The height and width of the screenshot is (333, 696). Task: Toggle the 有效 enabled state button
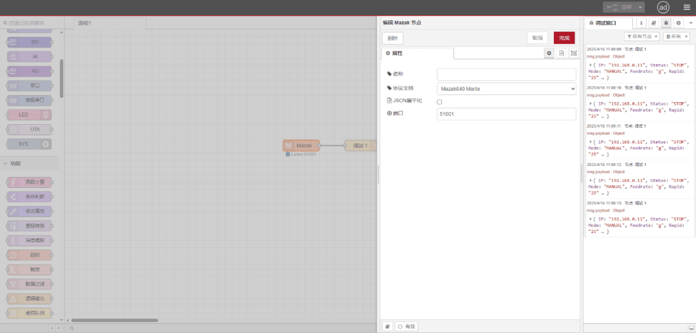(407, 327)
